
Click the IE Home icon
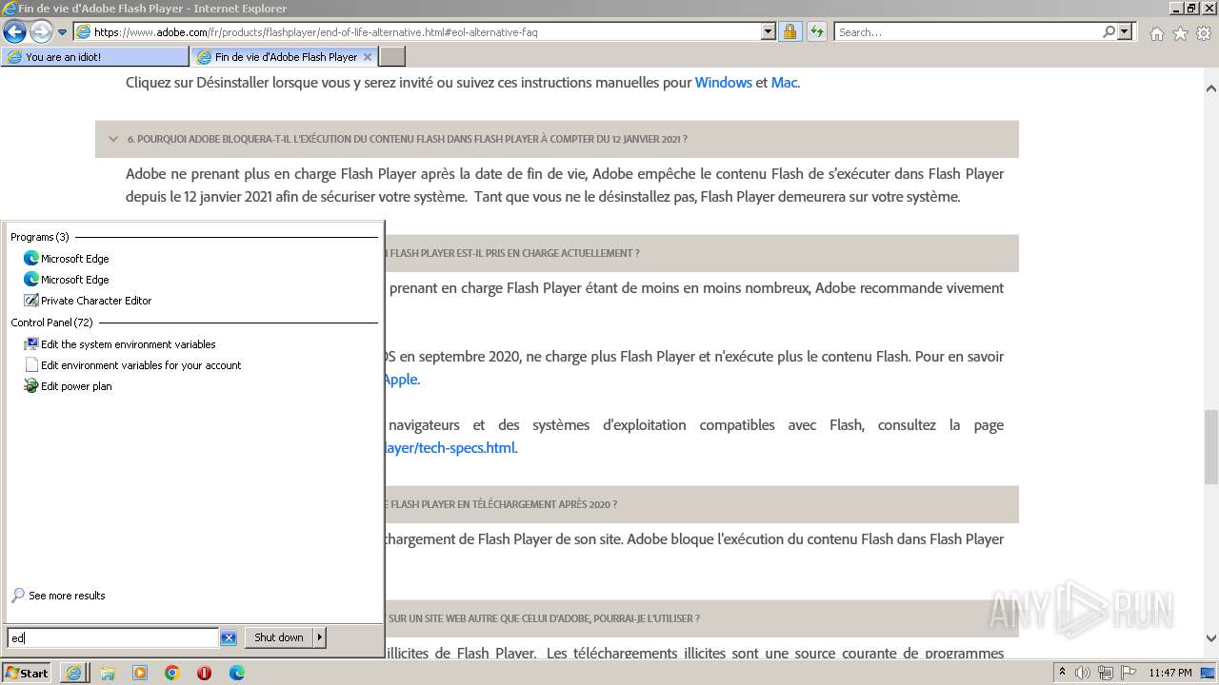[x=1156, y=33]
